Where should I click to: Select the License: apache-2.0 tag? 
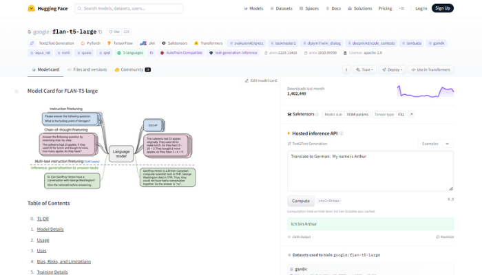[363, 53]
